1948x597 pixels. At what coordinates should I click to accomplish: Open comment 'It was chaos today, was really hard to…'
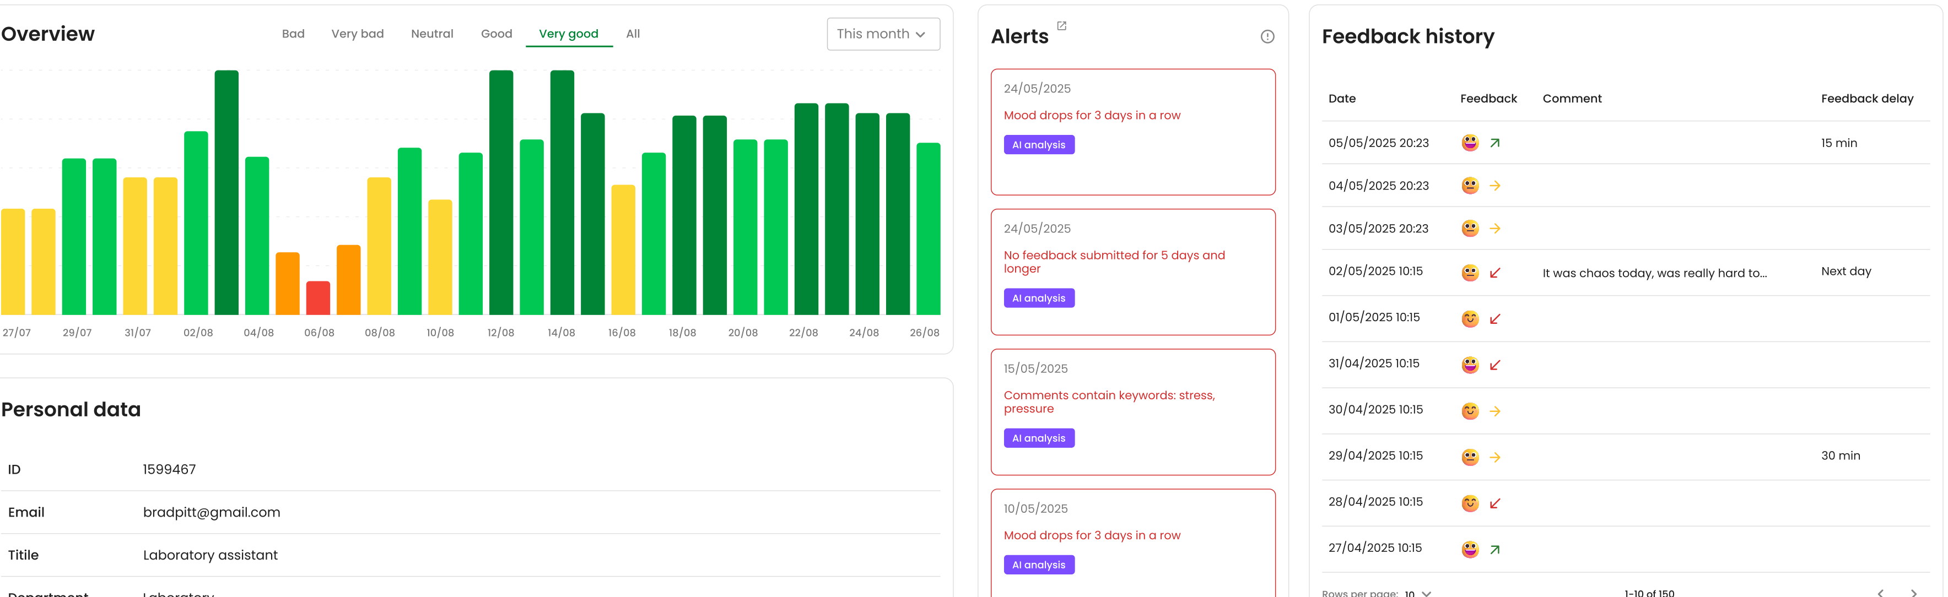click(x=1654, y=273)
